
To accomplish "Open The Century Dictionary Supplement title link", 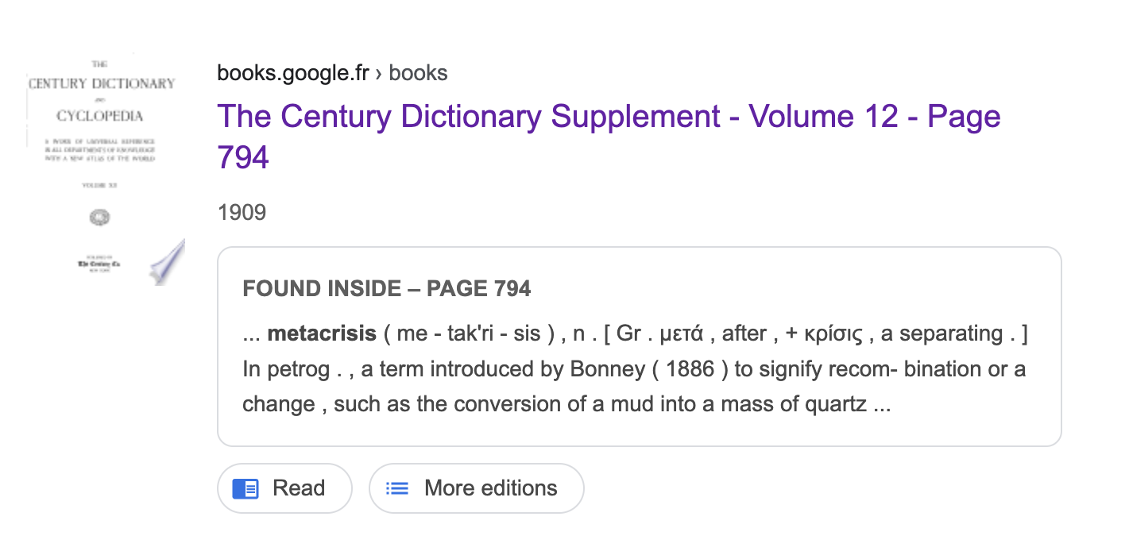I will coord(608,117).
